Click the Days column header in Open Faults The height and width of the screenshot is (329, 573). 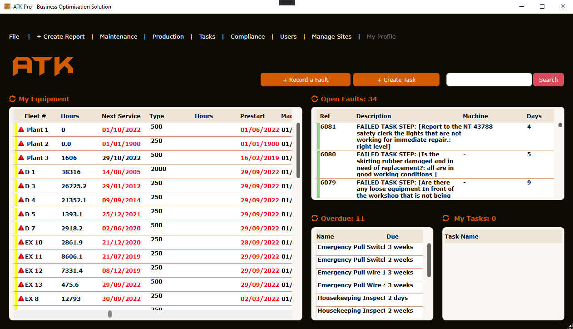(x=534, y=116)
